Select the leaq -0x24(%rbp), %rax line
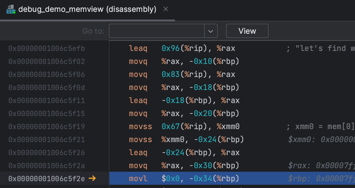The image size is (355, 188). click(184, 153)
